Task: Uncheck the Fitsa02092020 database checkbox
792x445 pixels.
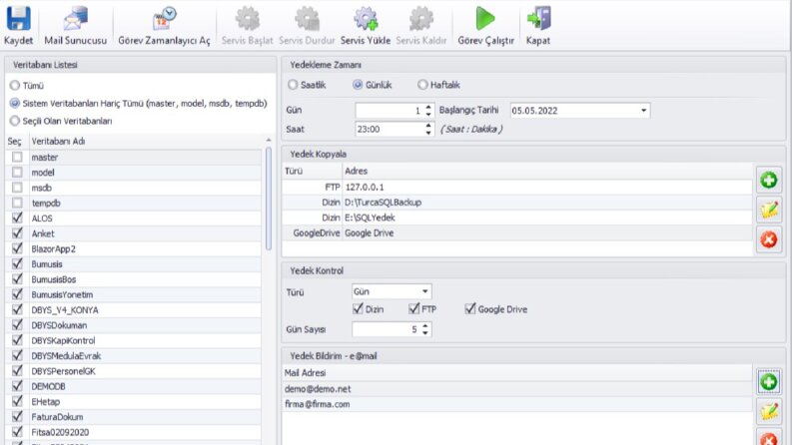Action: (17, 432)
